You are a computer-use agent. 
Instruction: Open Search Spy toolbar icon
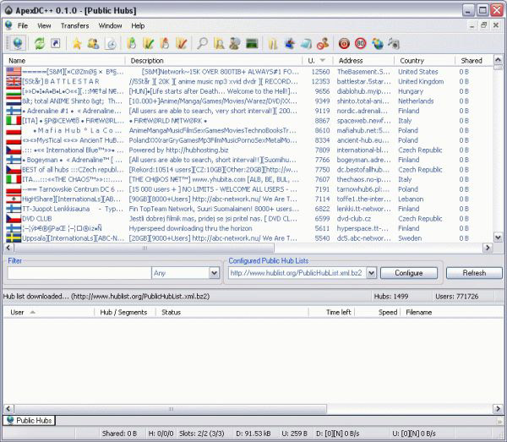[x=235, y=44]
